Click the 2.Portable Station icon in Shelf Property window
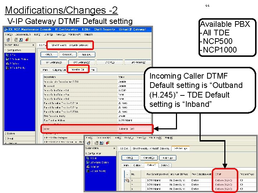The width and height of the screenshot is (258, 193). point(7,59)
